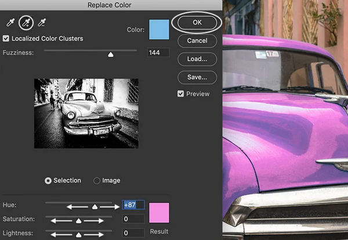
Task: Choose the Selection radio button
Action: 48,181
